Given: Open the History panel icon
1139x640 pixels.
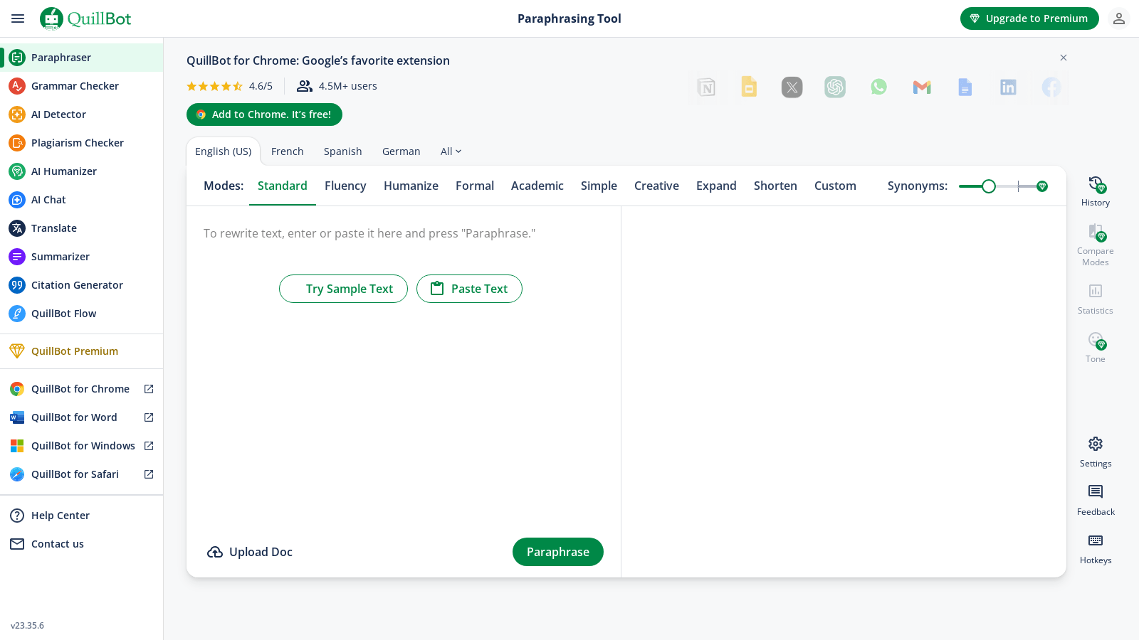Looking at the screenshot, I should point(1095,185).
